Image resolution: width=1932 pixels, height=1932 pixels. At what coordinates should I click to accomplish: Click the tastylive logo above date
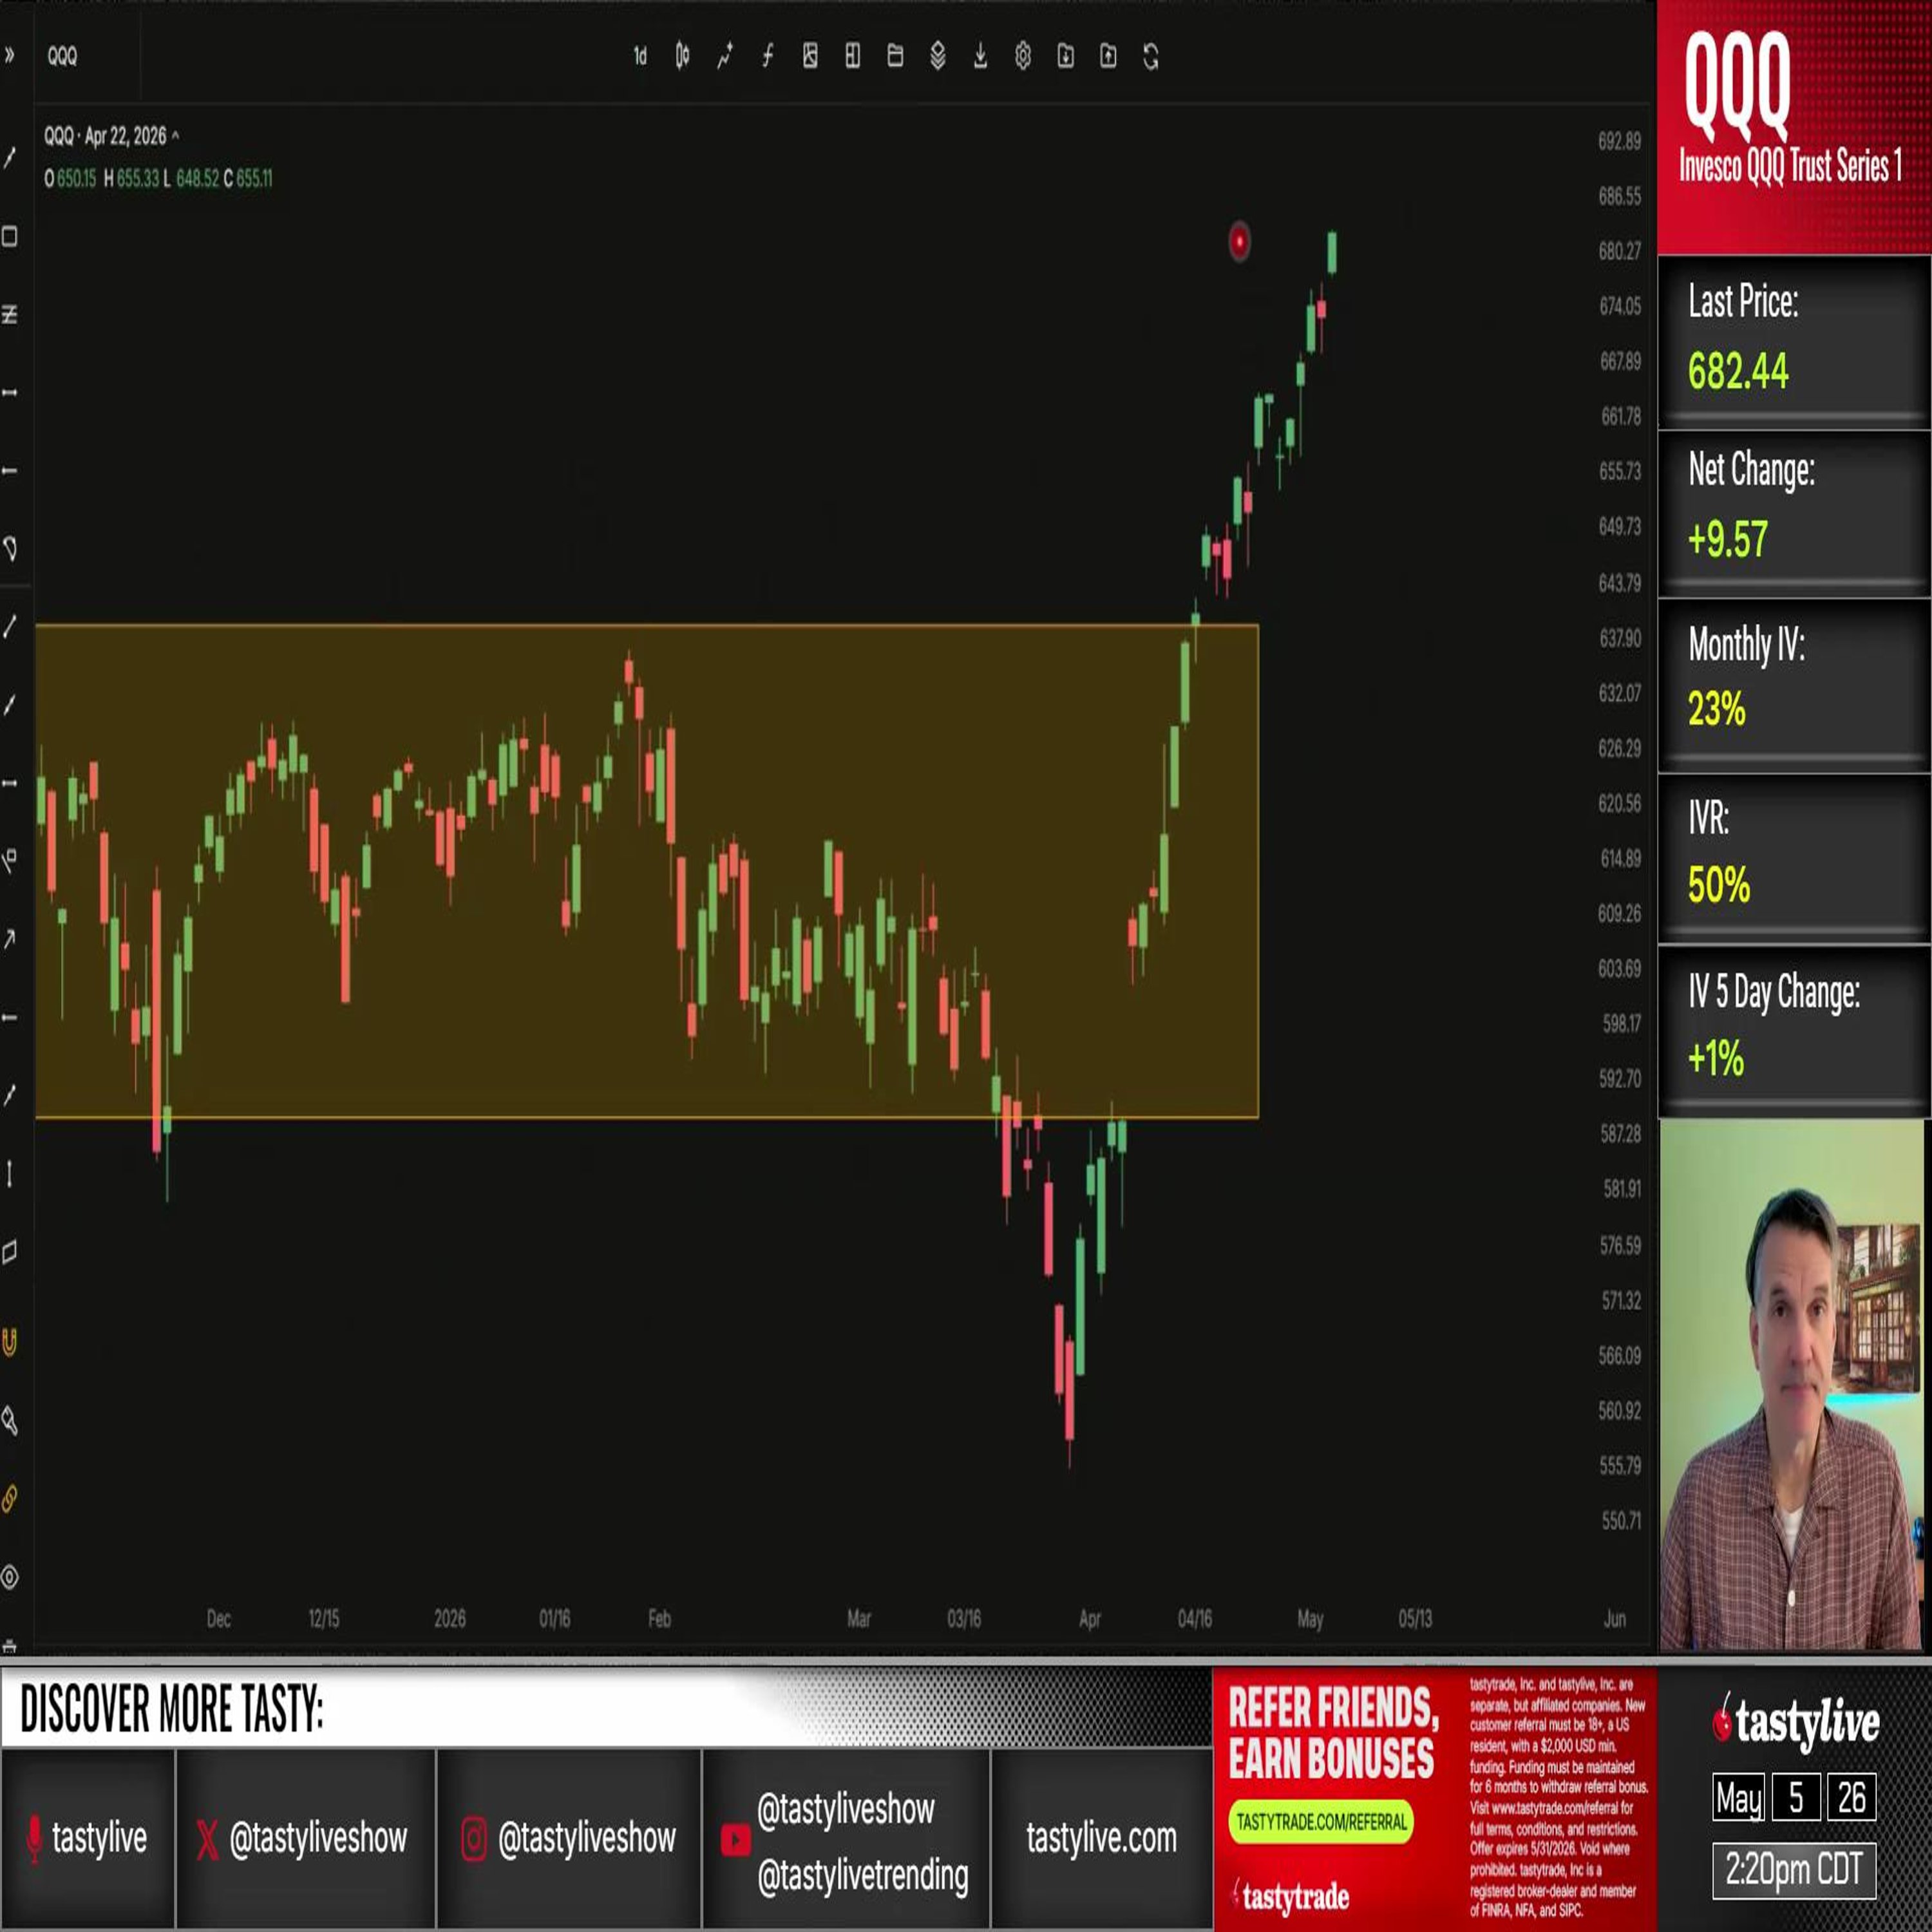pyautogui.click(x=1796, y=1722)
